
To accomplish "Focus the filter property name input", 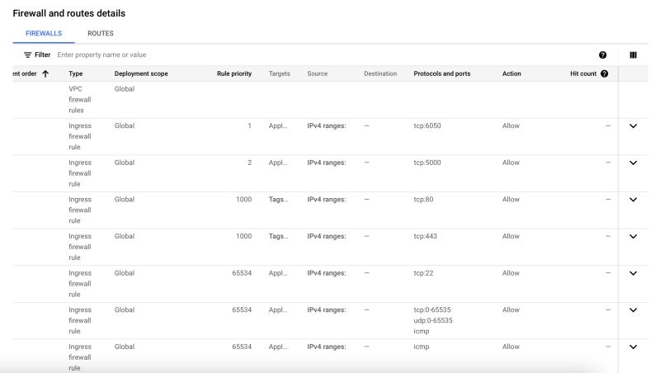I will tap(101, 54).
